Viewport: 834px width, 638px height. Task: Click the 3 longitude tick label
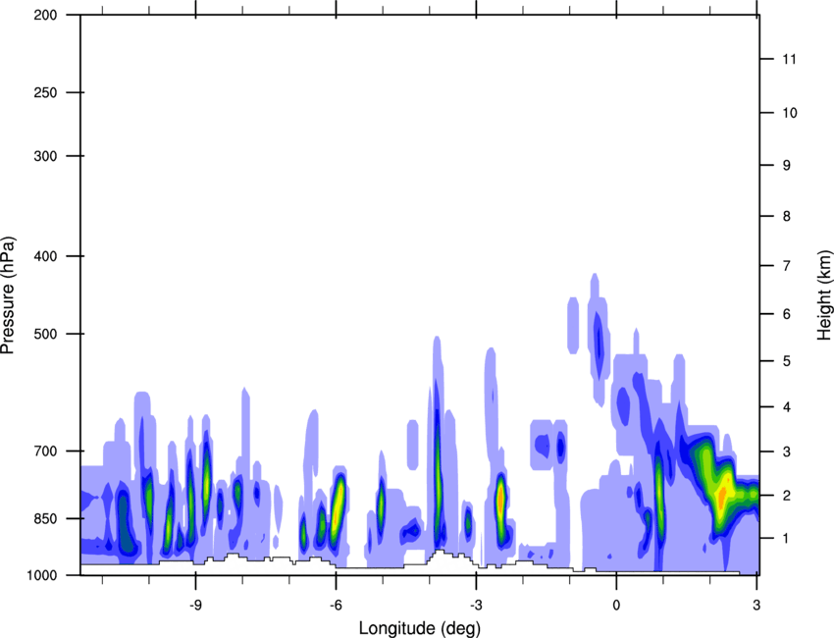756,606
